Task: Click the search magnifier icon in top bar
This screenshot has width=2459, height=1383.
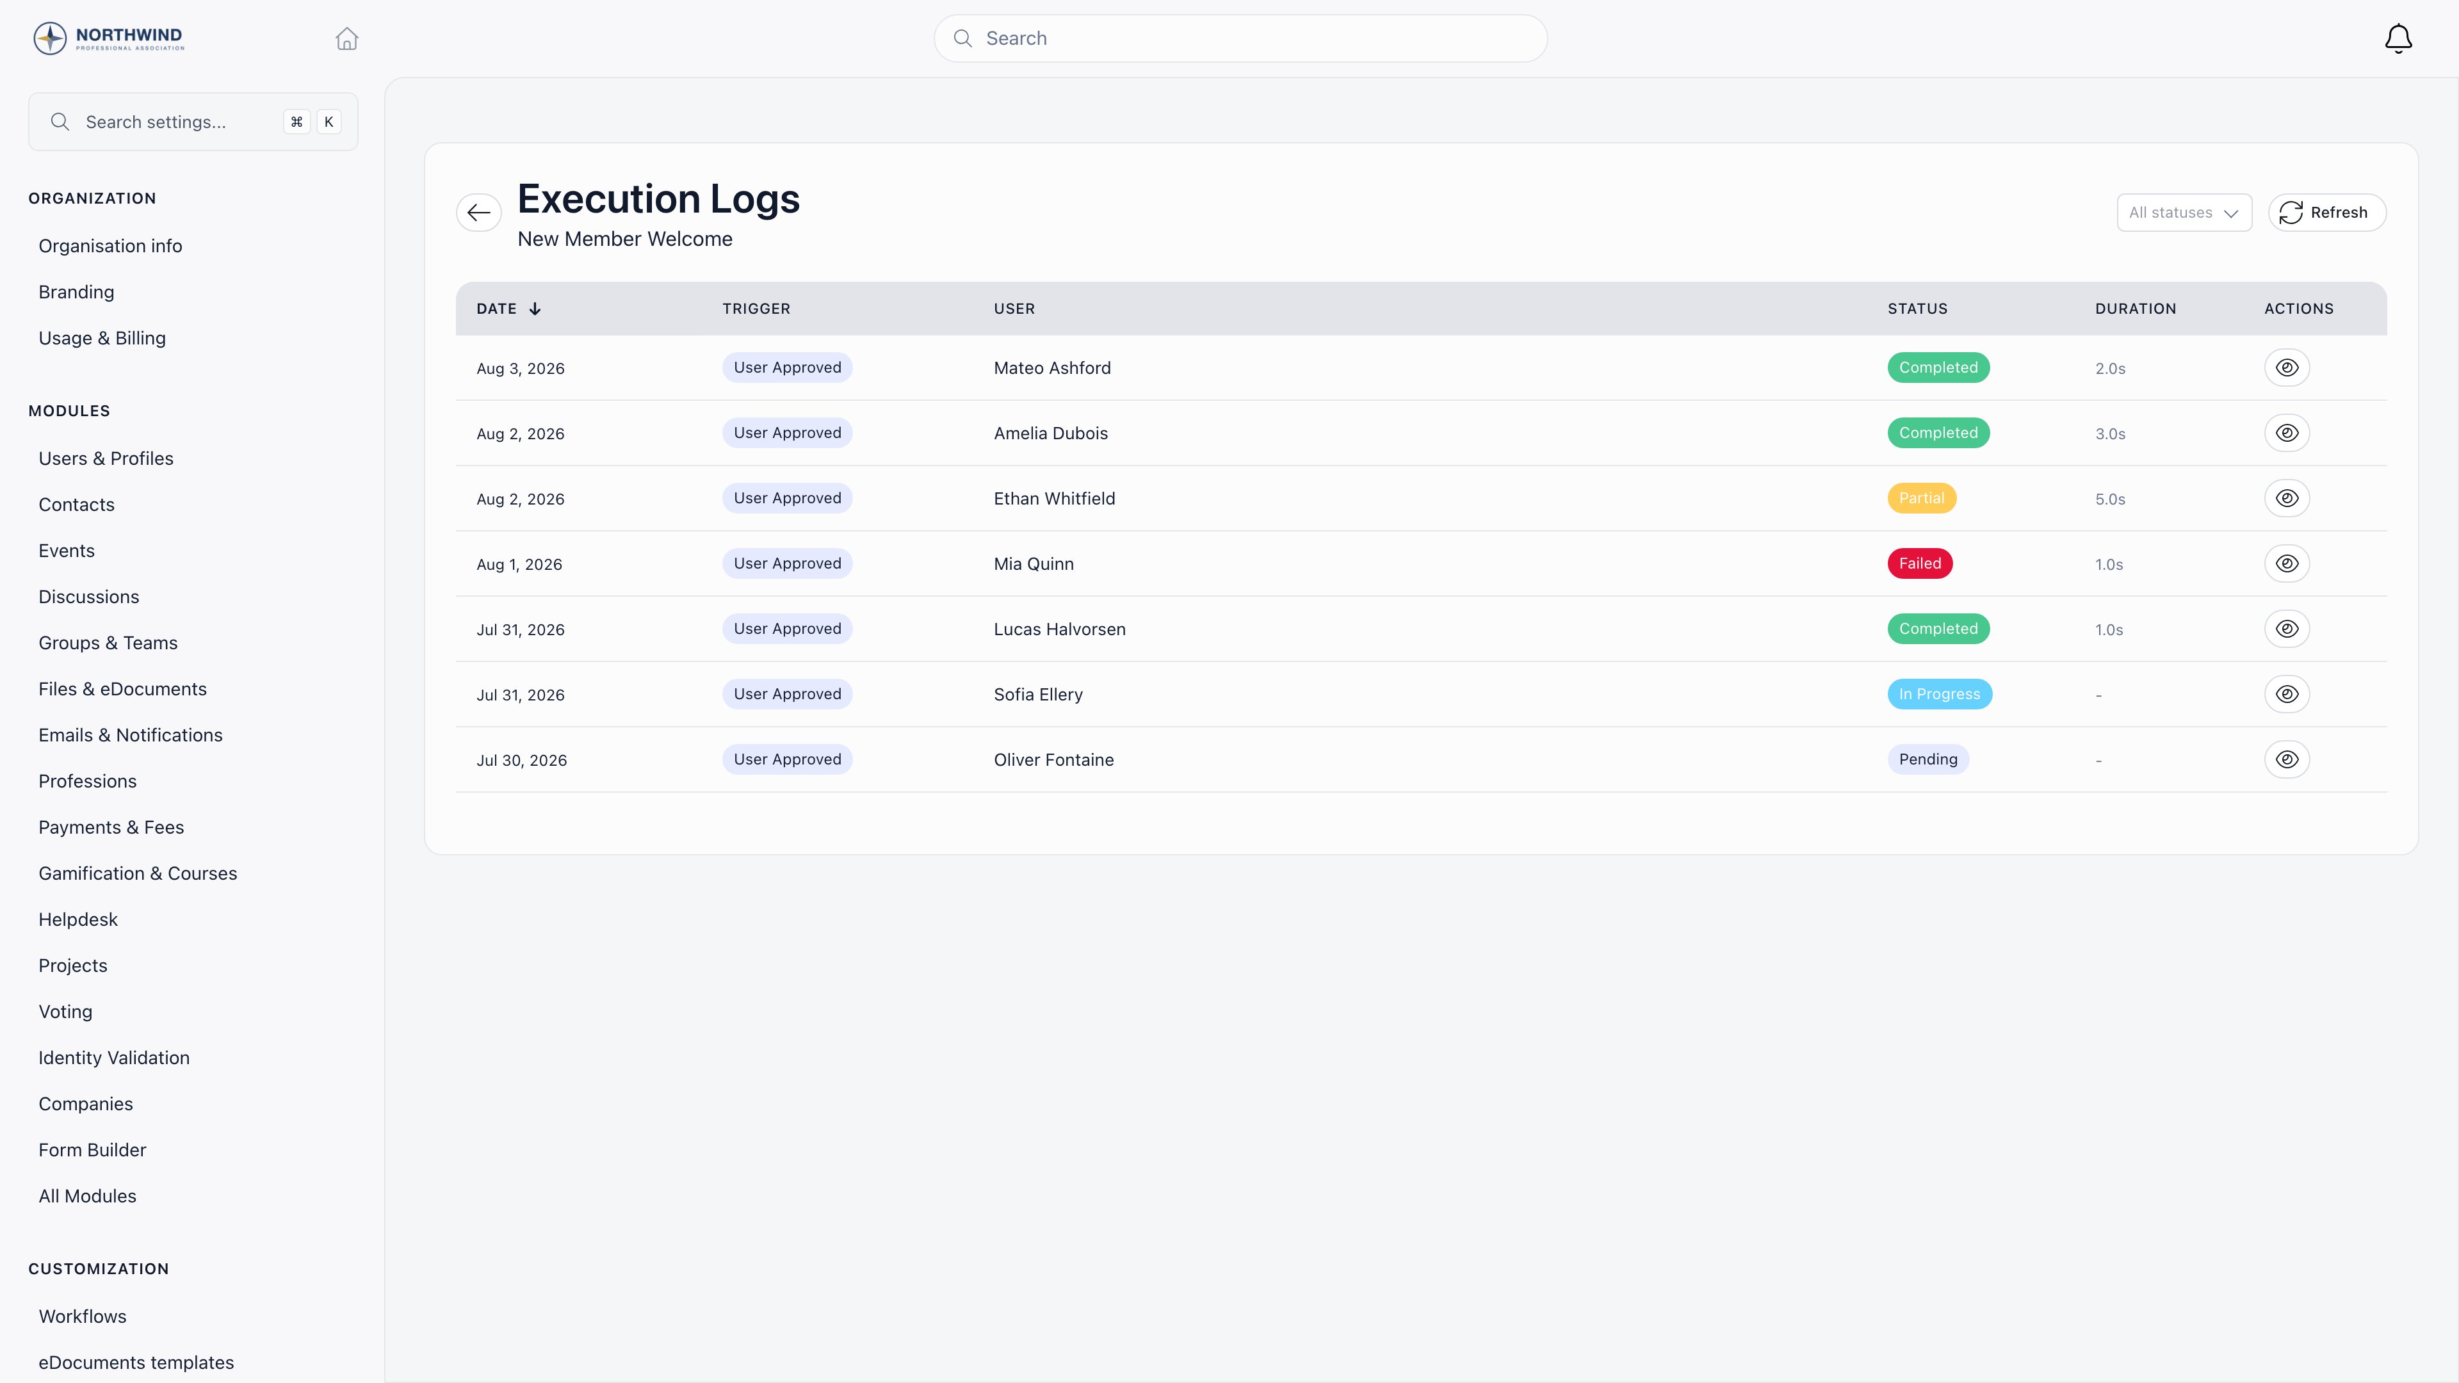Action: point(963,38)
